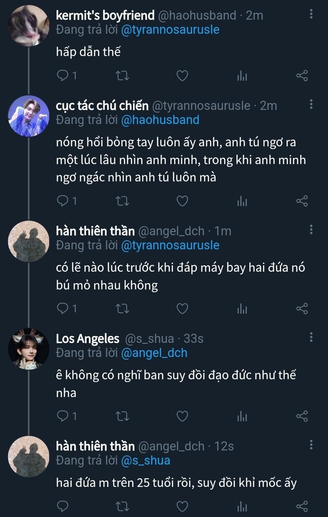328x517 pixels.
Task: View analytics for kermit's boyfriend's tweet
Action: [242, 76]
